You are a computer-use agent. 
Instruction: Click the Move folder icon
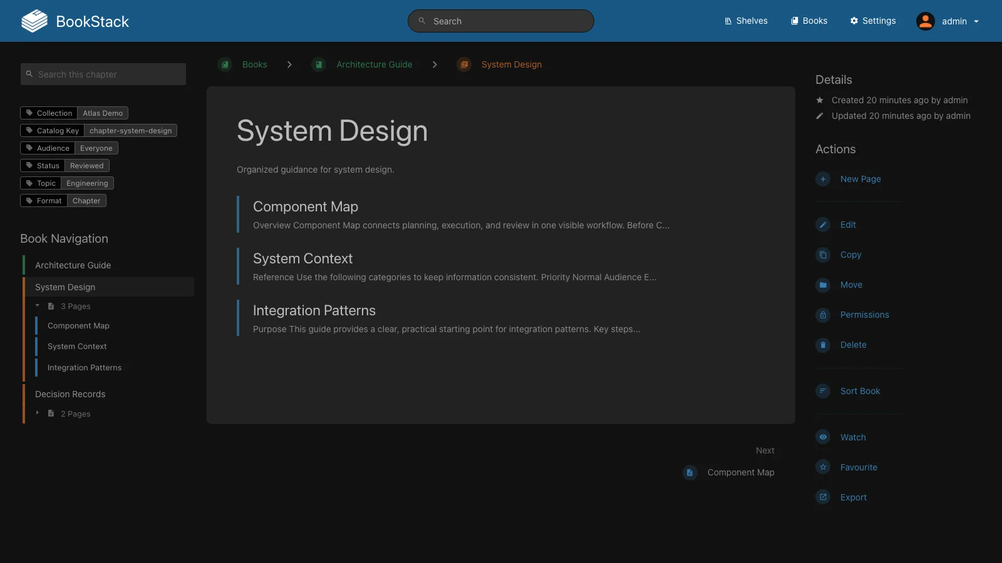[x=823, y=285]
